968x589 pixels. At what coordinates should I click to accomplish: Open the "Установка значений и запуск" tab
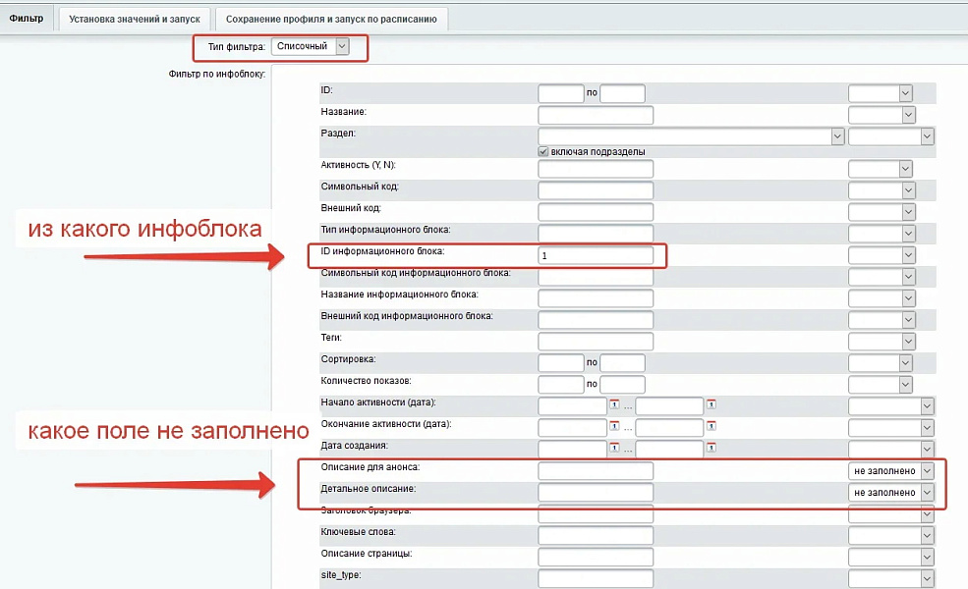(134, 18)
